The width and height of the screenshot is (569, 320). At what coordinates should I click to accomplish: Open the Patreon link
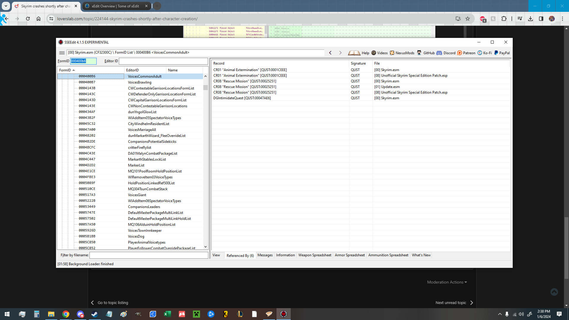(466, 53)
